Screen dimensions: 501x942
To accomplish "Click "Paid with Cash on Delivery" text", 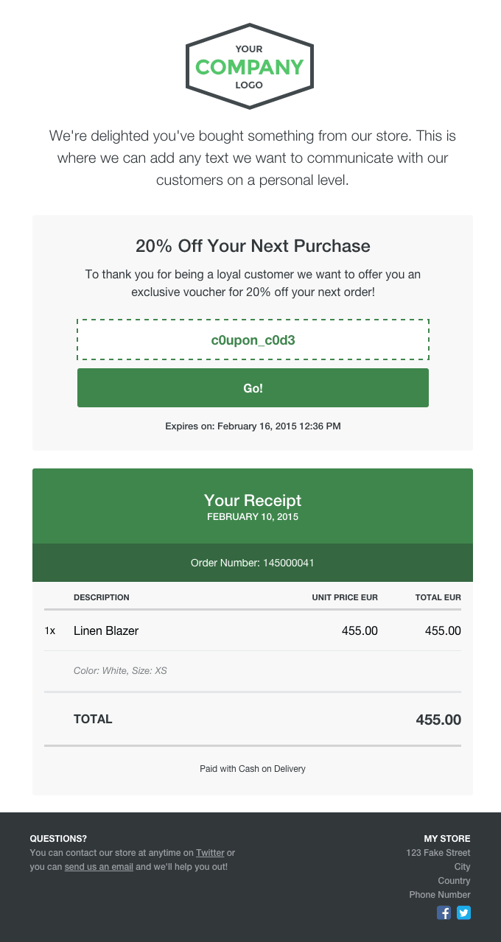I will click(x=253, y=769).
